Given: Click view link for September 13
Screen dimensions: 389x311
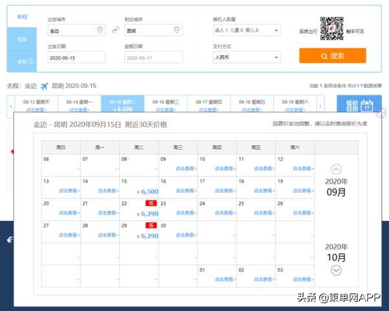Looking at the screenshot, I should (x=69, y=190).
